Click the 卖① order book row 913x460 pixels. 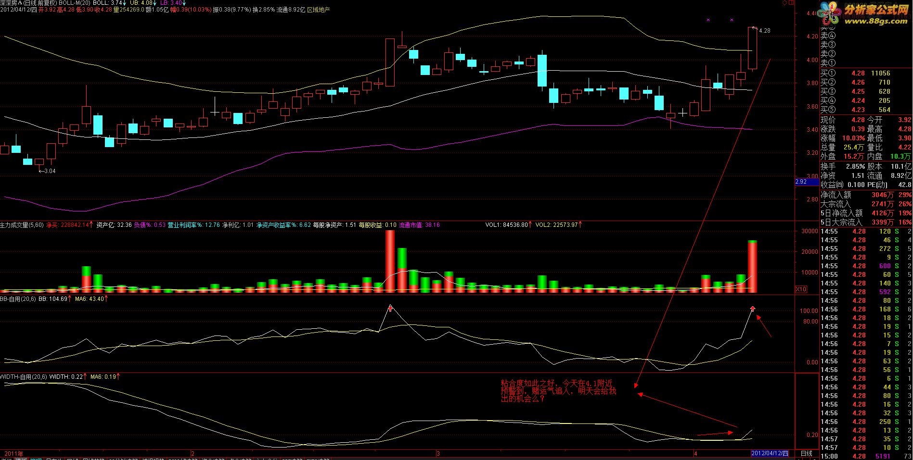pos(866,63)
